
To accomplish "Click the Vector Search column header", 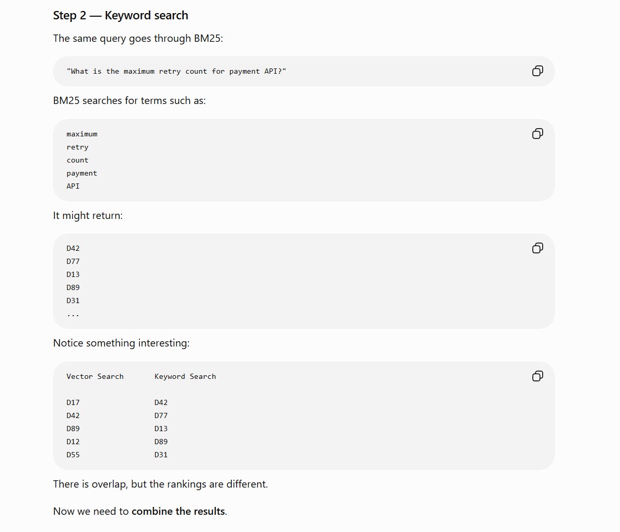I will 95,377.
